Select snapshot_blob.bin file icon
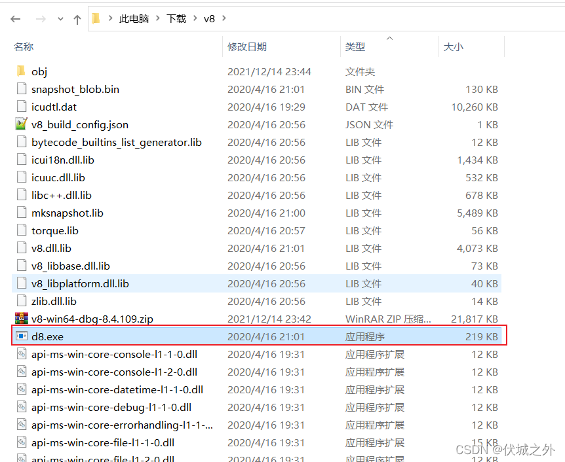Viewport: 565px width, 462px height. pos(22,89)
